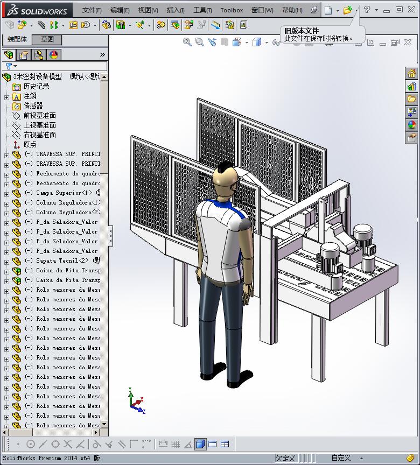Toggle Parallel sketch snap
This screenshot has width=420, height=465.
tap(121, 444)
